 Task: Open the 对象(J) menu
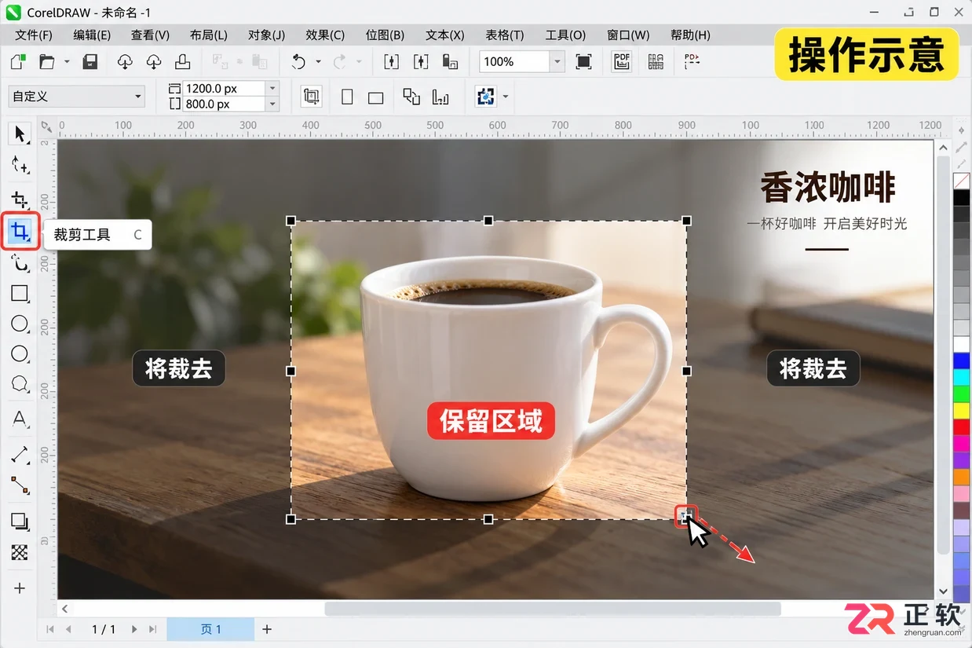(266, 35)
